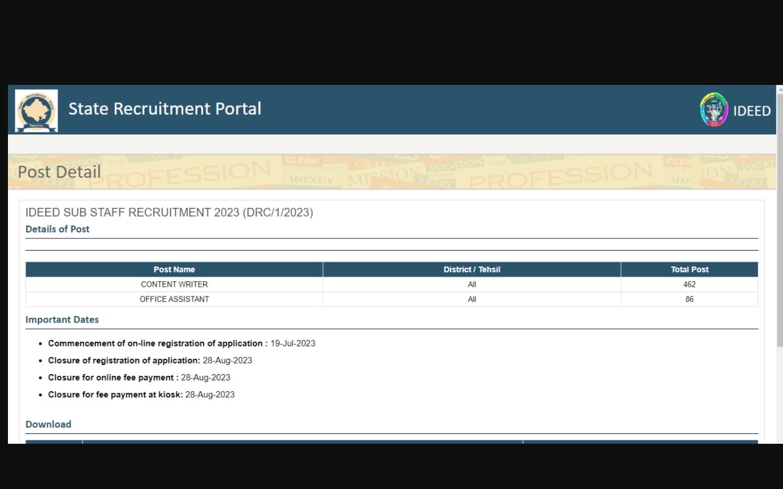Screen dimensions: 783x489
Task: Click the colorful IDEED circular logo
Action: coord(713,111)
